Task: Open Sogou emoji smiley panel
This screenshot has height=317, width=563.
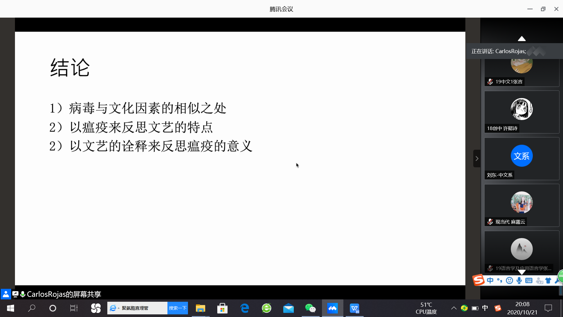Action: (510, 281)
